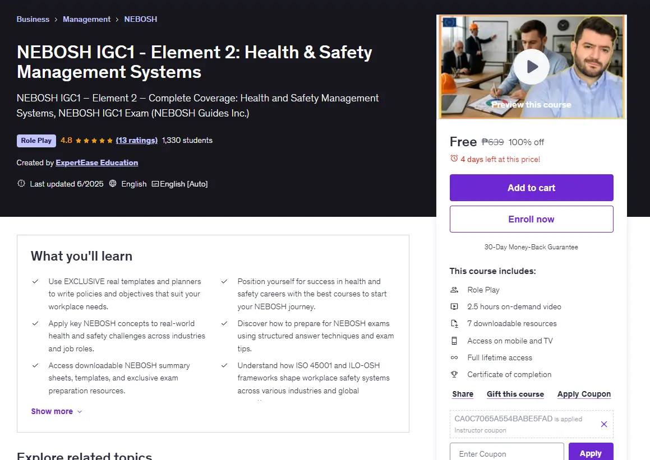
Task: Click the breadcrumb chevron after Management
Action: [x=117, y=20]
